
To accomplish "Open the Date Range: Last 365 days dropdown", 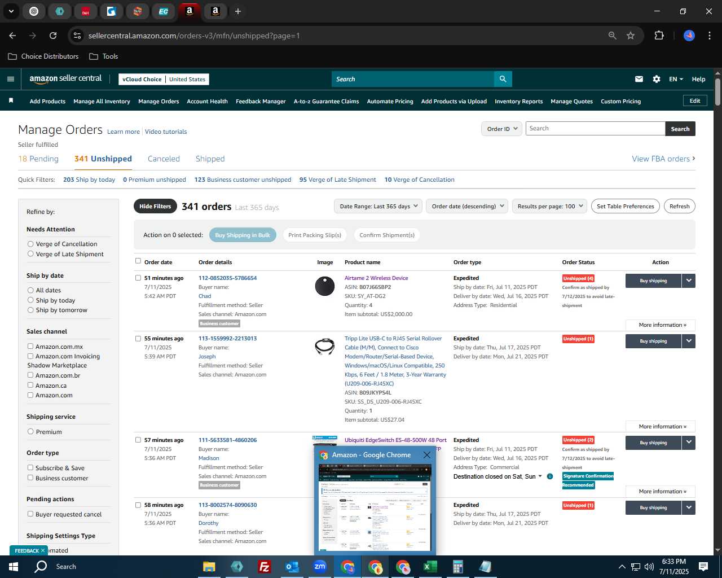I will [x=378, y=206].
